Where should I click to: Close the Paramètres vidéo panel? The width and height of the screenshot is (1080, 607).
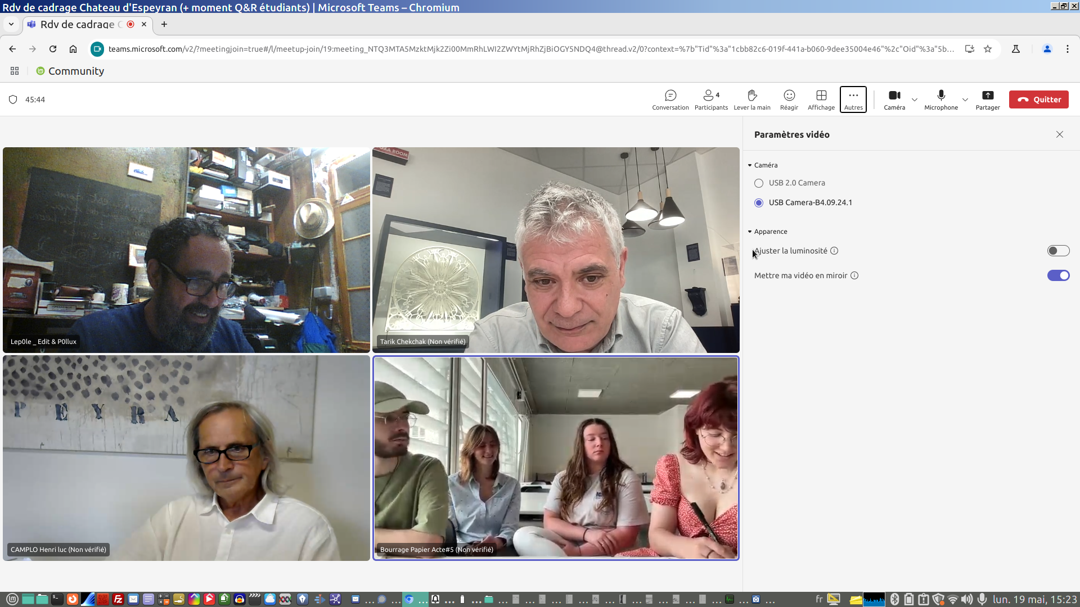click(1059, 134)
